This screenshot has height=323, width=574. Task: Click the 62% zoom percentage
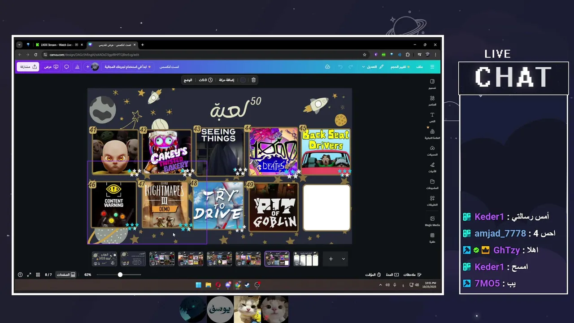point(88,275)
